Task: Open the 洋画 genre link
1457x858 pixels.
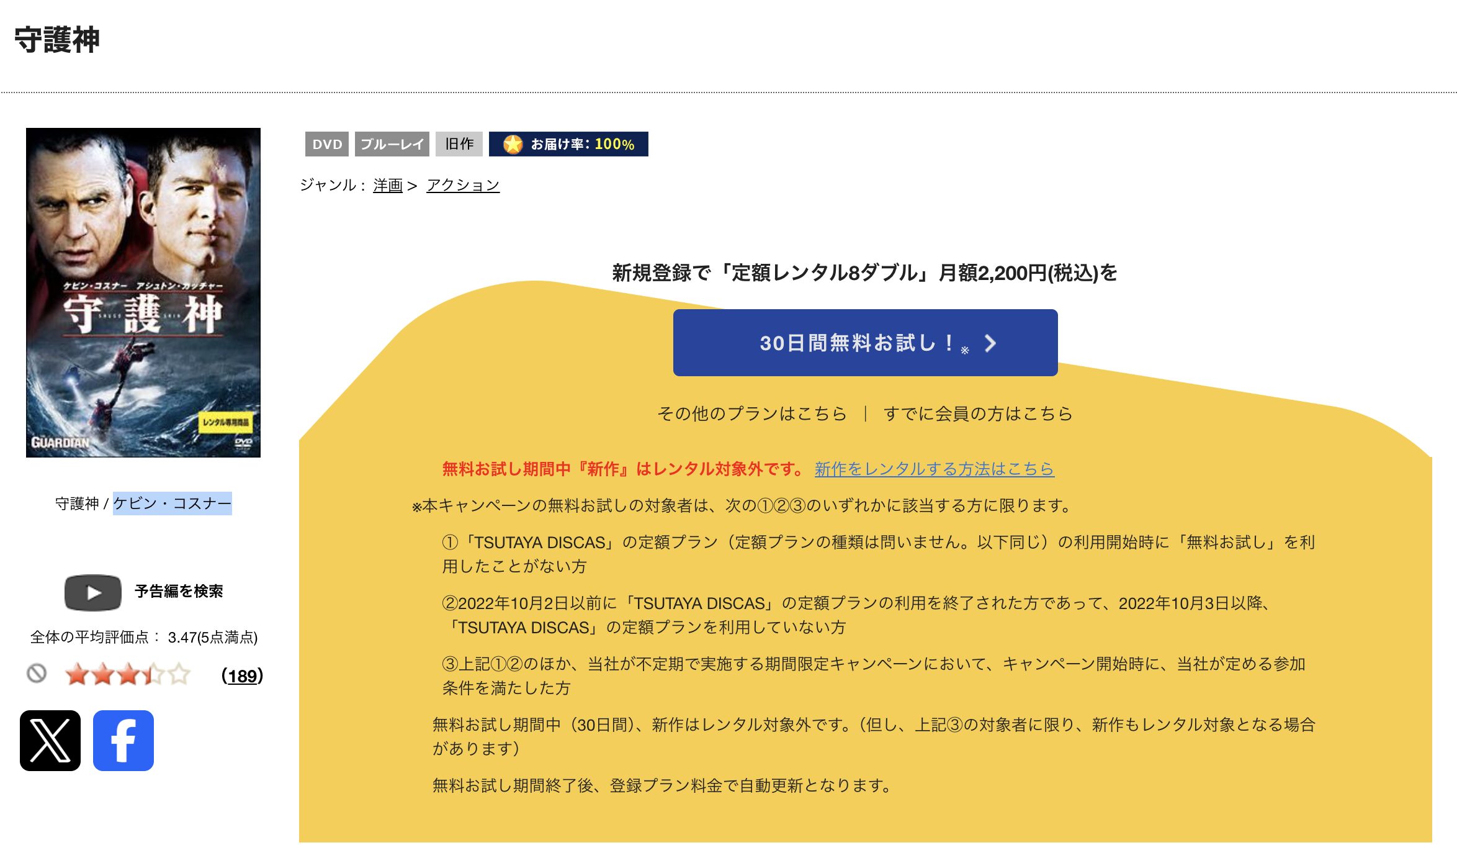Action: (x=388, y=185)
